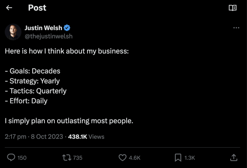Open the @thejustinwelsh handle link
Viewport: 247px width, 168px height.
pos(49,36)
